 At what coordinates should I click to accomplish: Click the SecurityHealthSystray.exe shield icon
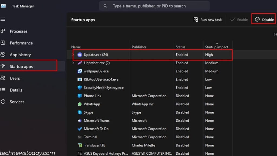(80, 87)
